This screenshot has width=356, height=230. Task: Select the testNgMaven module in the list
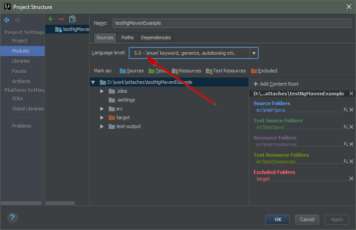tap(67, 29)
